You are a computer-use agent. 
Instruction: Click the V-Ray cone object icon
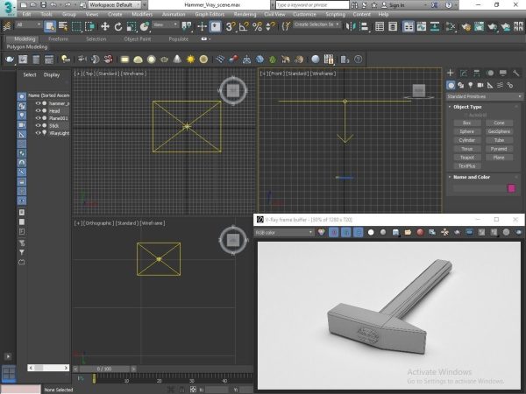[177, 60]
